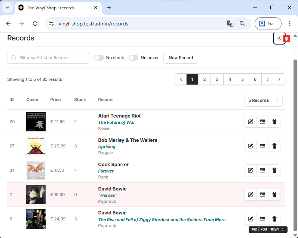Toggle the light/dark theme sun icon
Viewport: 298px width, 238px height.
(279, 38)
